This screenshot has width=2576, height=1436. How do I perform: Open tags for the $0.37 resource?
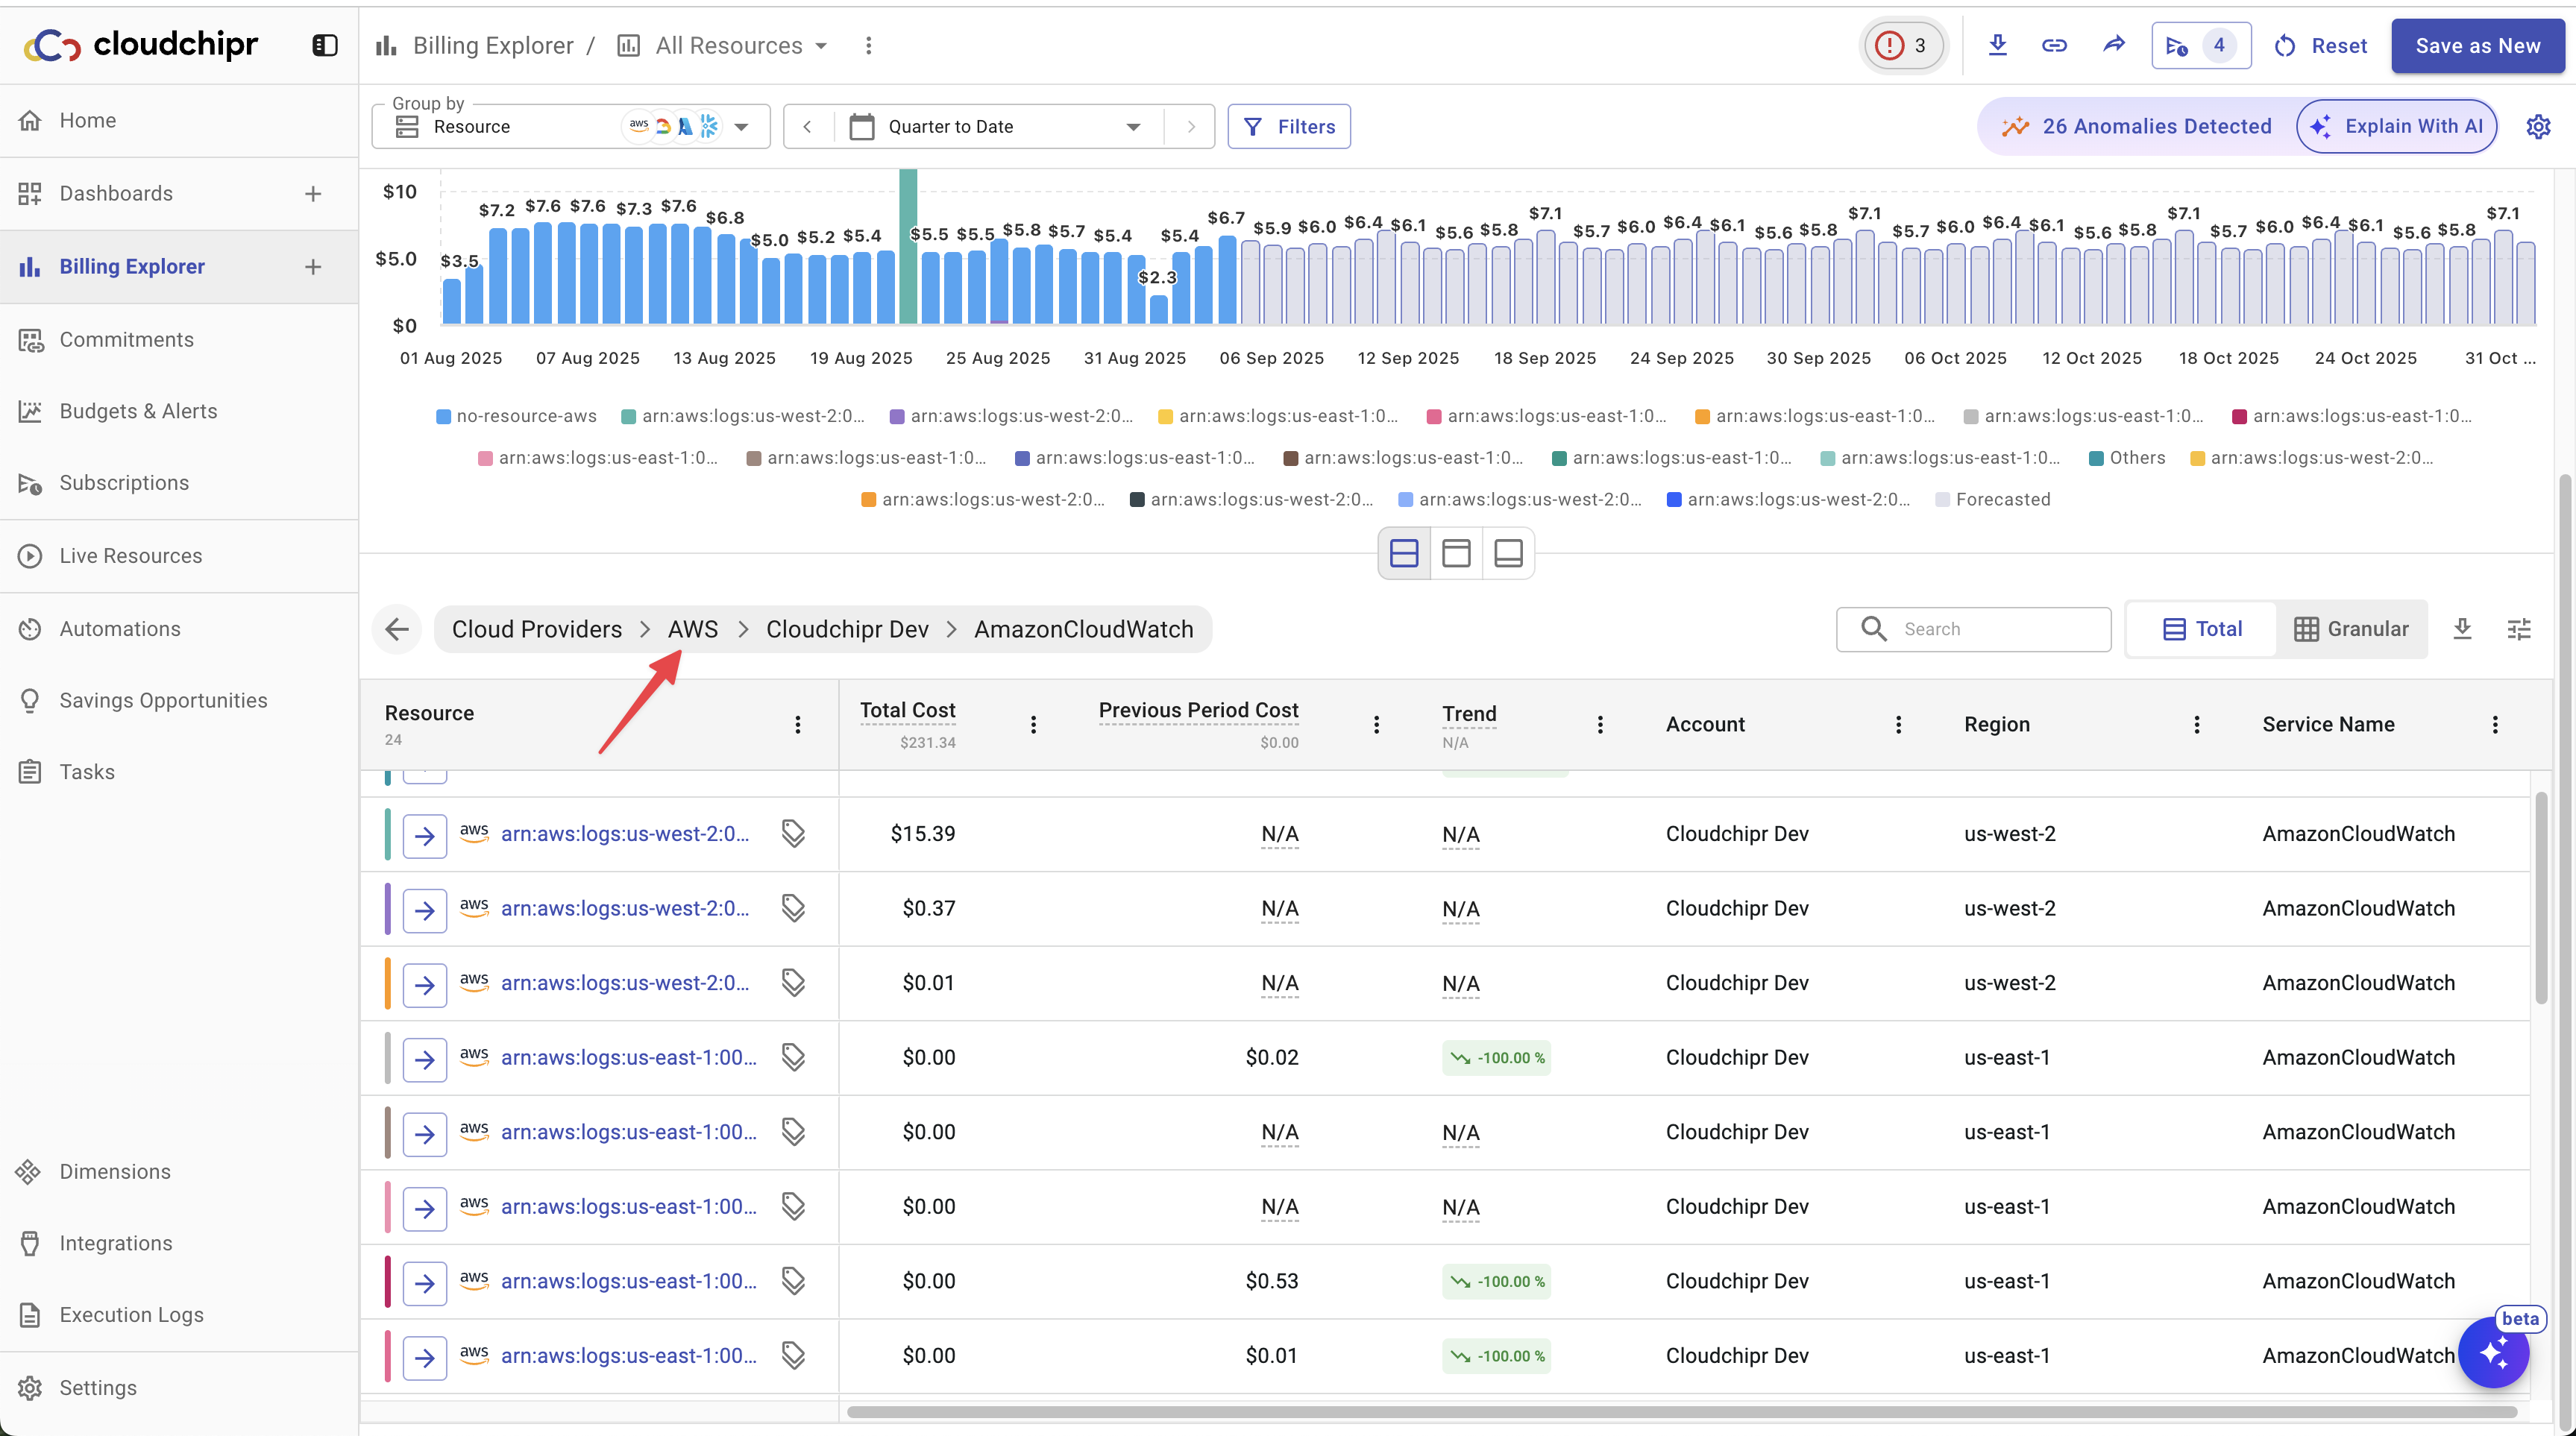[x=793, y=908]
